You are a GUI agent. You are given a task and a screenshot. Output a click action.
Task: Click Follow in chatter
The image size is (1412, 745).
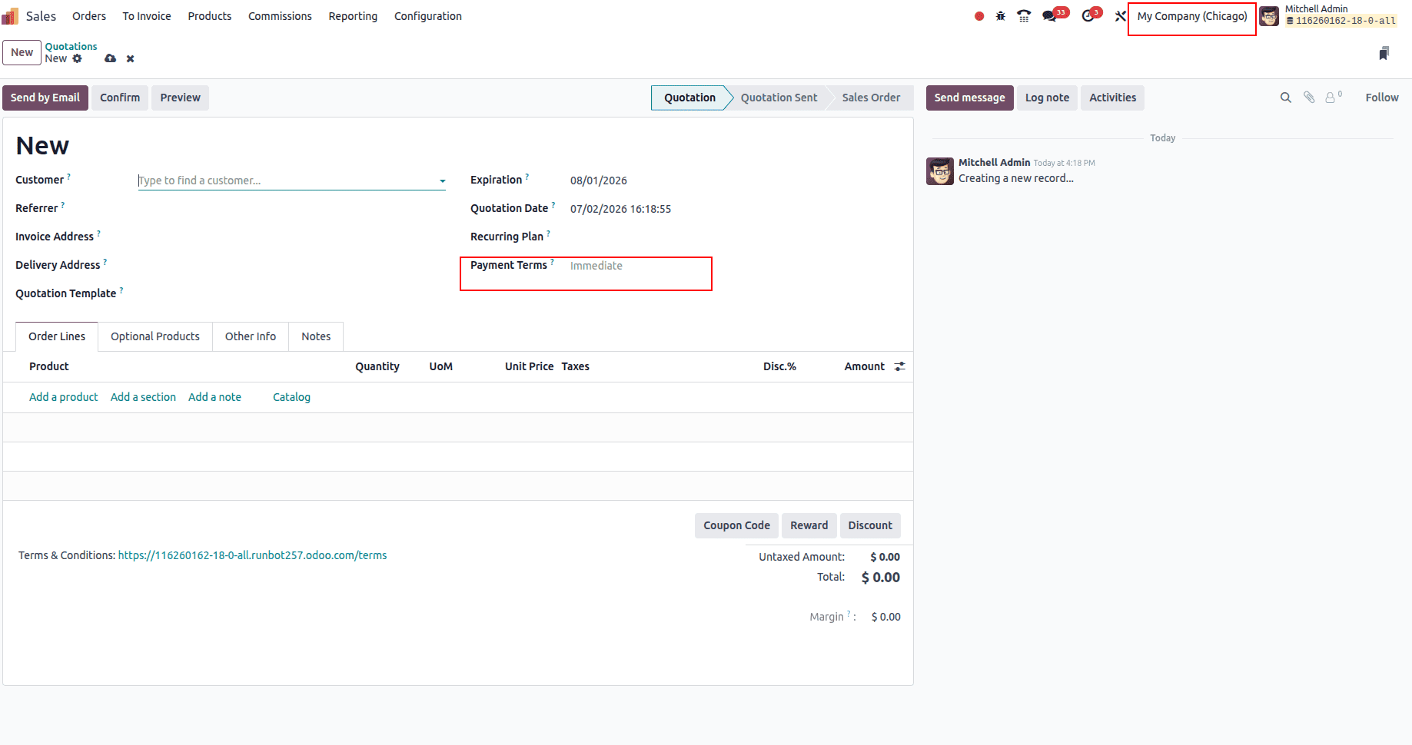(1382, 98)
